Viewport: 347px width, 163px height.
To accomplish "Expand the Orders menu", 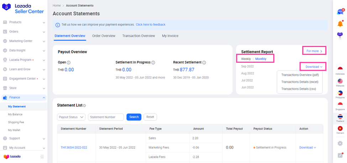I will coord(44,32).
